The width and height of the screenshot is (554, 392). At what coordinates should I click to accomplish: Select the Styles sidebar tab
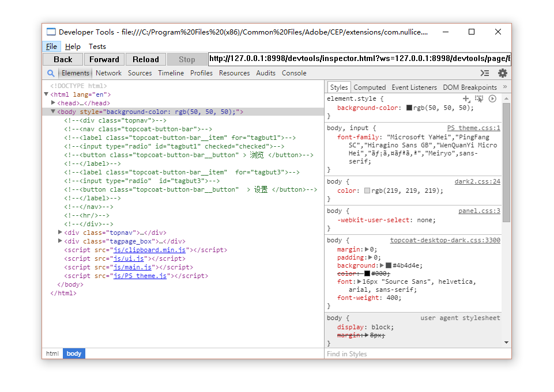point(339,87)
